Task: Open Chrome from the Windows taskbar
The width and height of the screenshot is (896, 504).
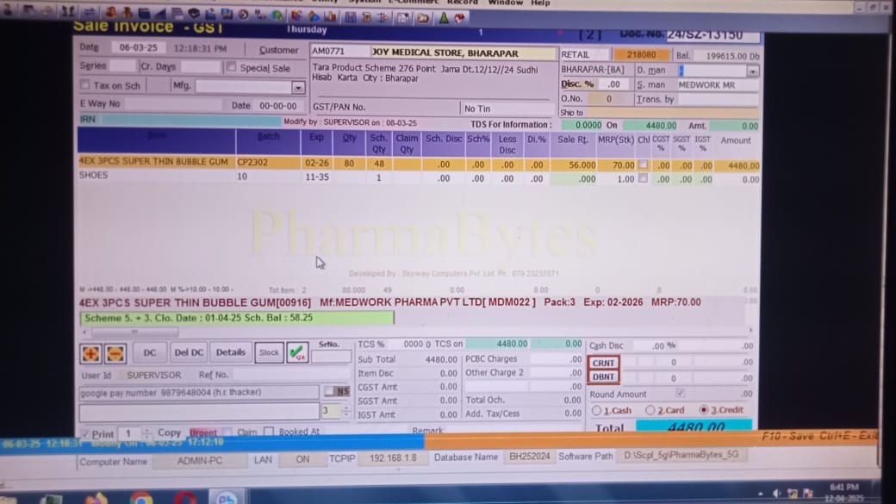Action: coord(141,498)
